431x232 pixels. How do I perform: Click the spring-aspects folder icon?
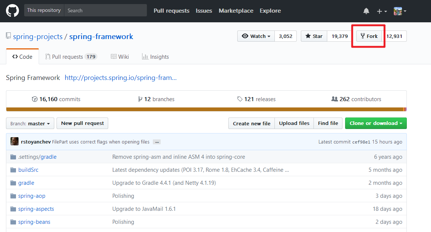(13, 209)
